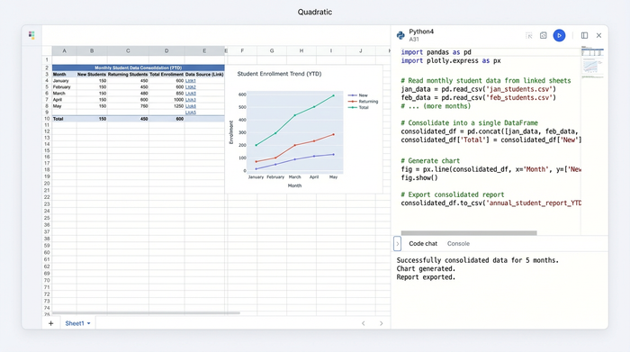Click the 'Python4' cell name in header

[421, 32]
